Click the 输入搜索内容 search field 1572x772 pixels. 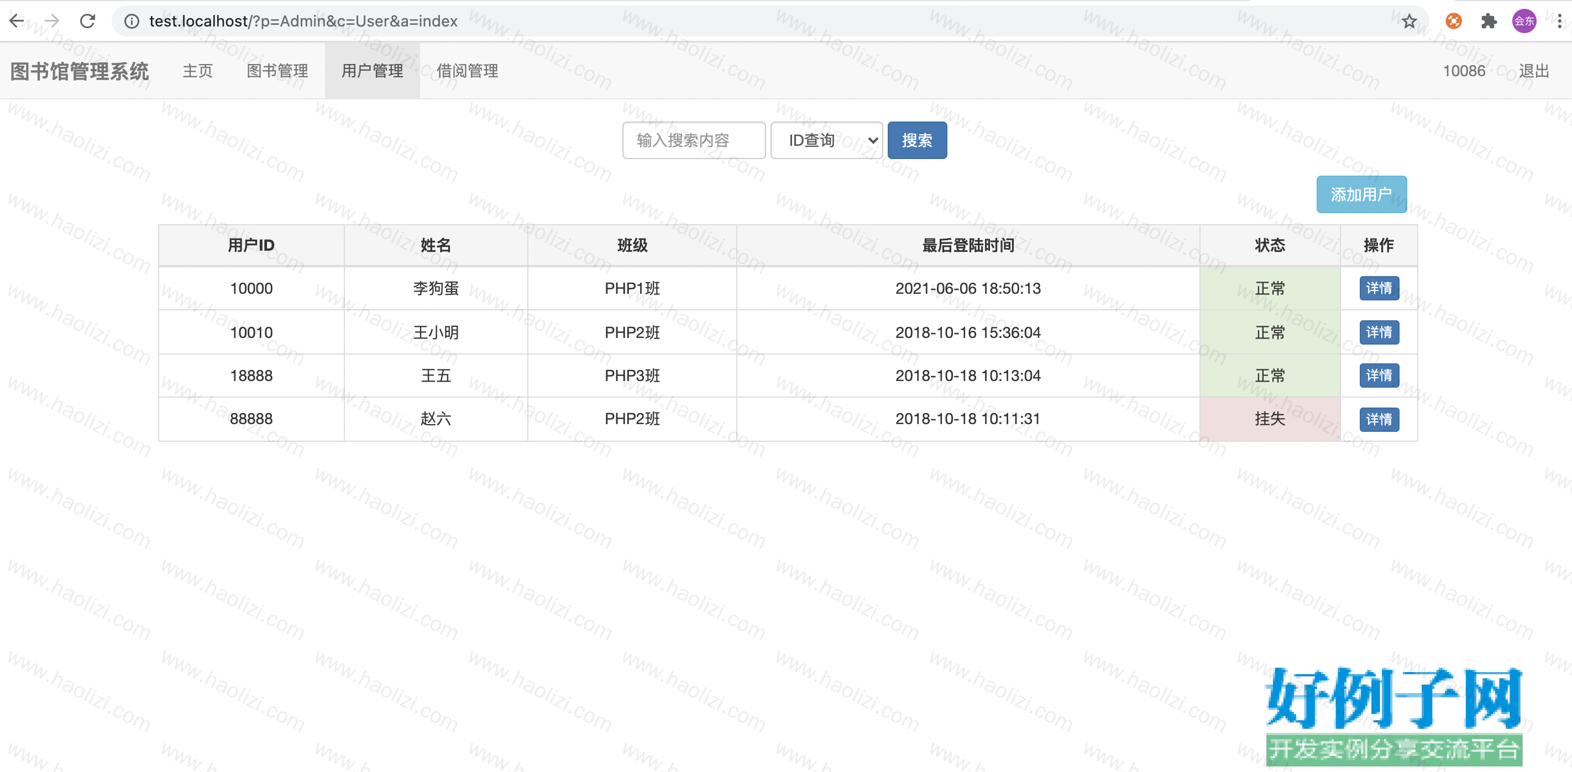(694, 140)
